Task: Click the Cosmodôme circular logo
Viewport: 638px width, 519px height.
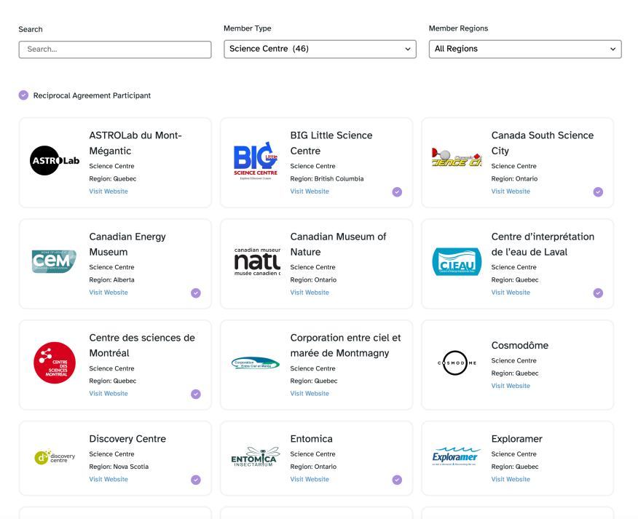Action: point(457,362)
